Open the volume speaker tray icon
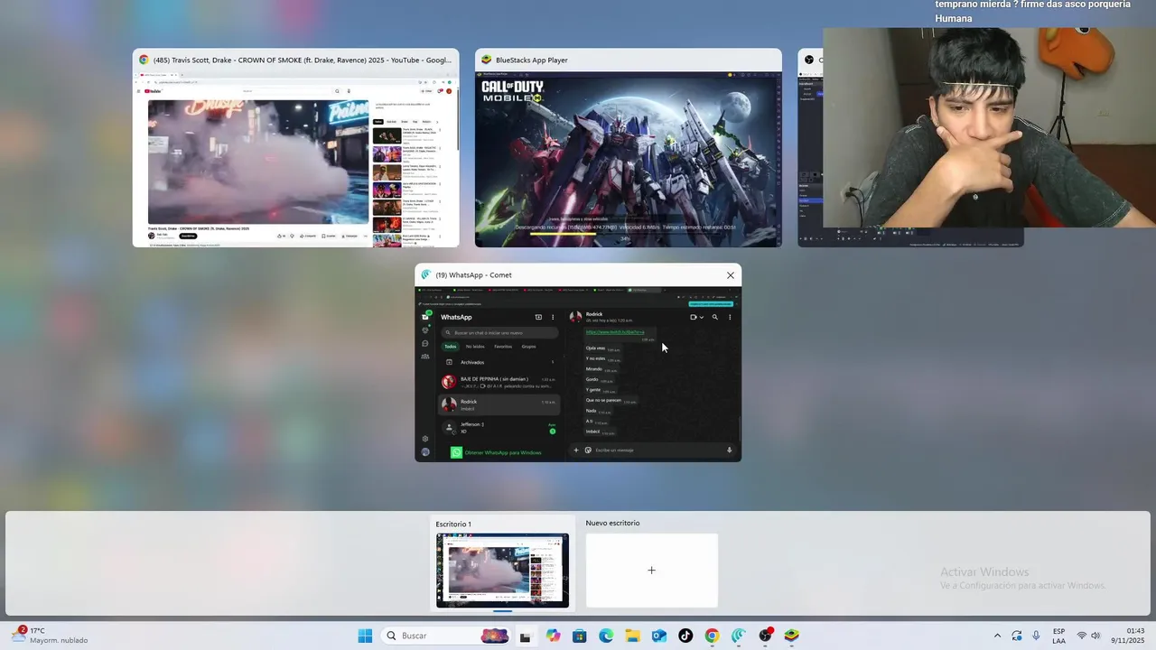 pos(1095,636)
